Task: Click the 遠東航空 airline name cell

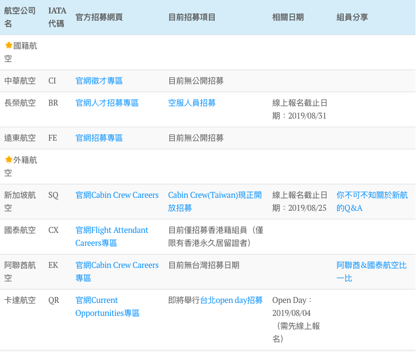Action: pos(20,138)
